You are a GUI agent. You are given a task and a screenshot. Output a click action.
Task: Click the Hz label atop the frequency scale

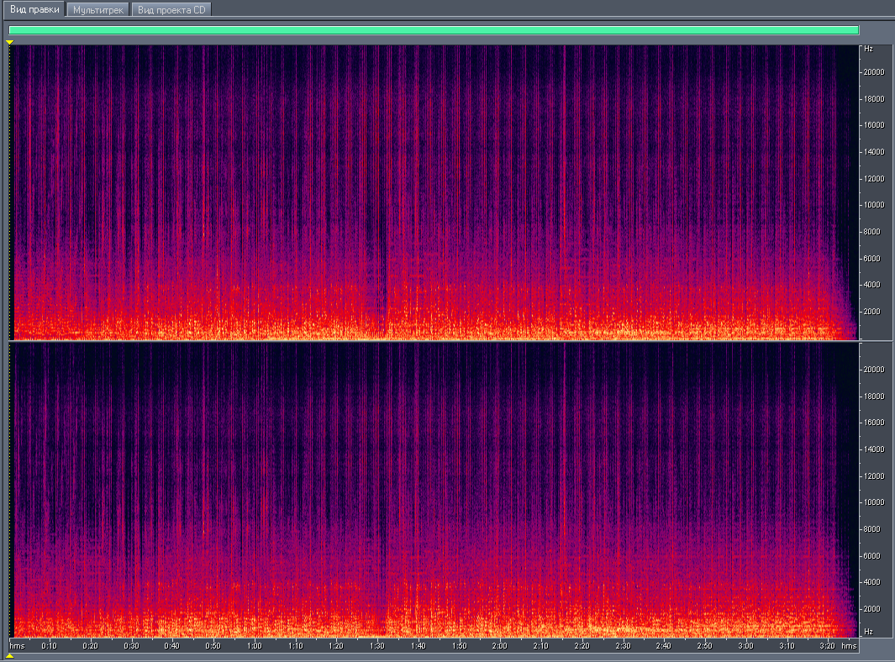pyautogui.click(x=868, y=50)
